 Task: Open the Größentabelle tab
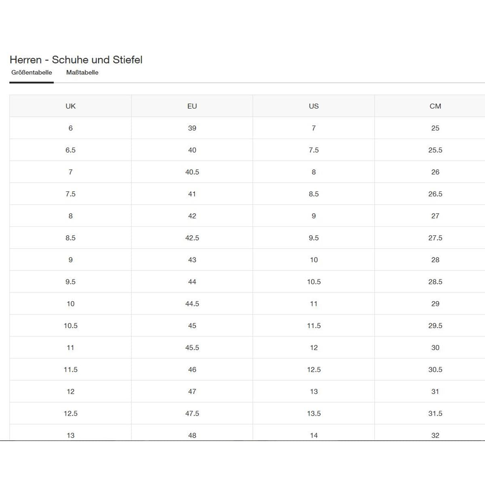32,73
